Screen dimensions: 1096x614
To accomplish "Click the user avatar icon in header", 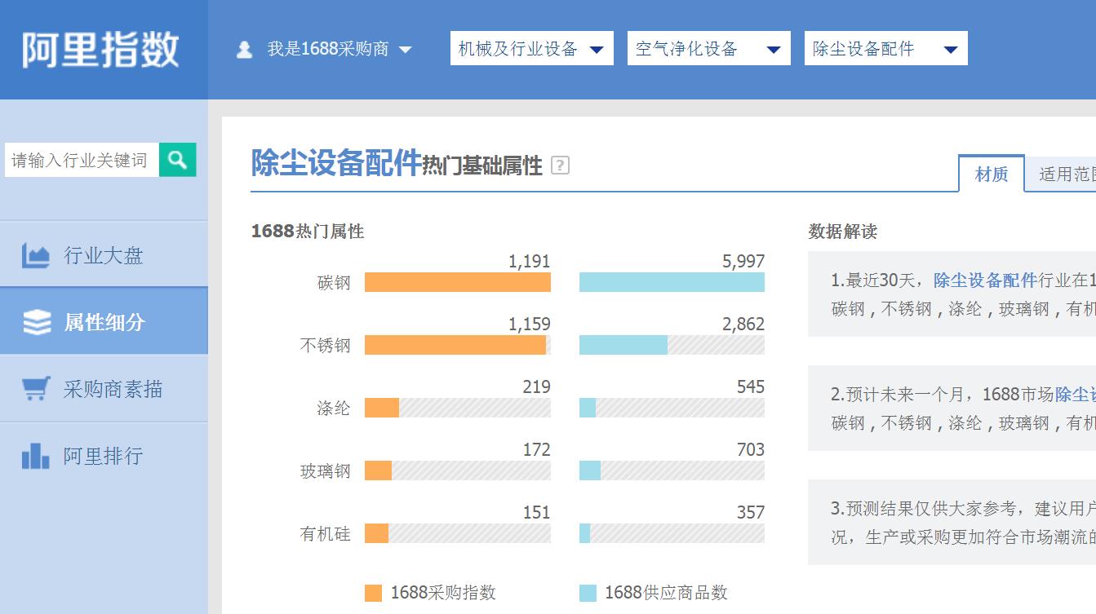I will (244, 50).
